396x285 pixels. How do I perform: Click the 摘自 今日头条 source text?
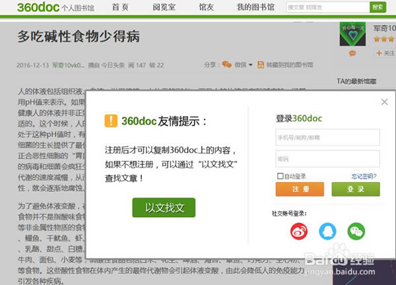(106, 65)
